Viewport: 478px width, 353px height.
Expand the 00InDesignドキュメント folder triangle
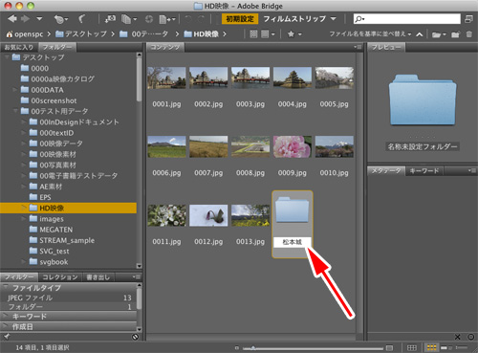click(x=23, y=122)
